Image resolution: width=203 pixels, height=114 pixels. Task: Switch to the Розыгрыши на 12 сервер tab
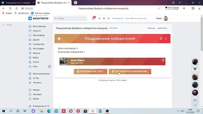pyautogui.click(x=18, y=3)
